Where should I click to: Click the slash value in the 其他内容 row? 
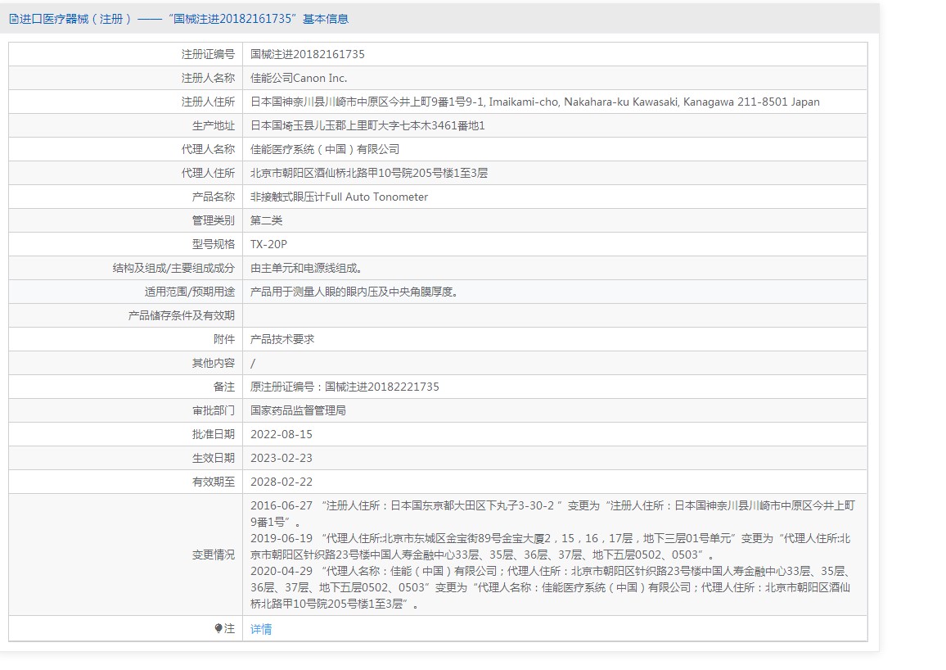coord(253,364)
